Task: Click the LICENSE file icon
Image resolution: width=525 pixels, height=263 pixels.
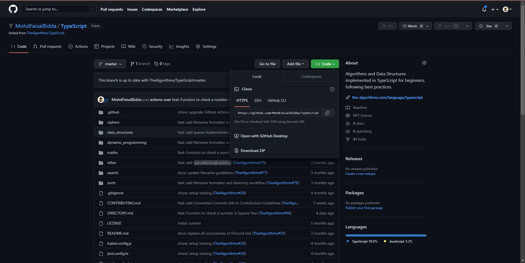Action: coord(101,223)
